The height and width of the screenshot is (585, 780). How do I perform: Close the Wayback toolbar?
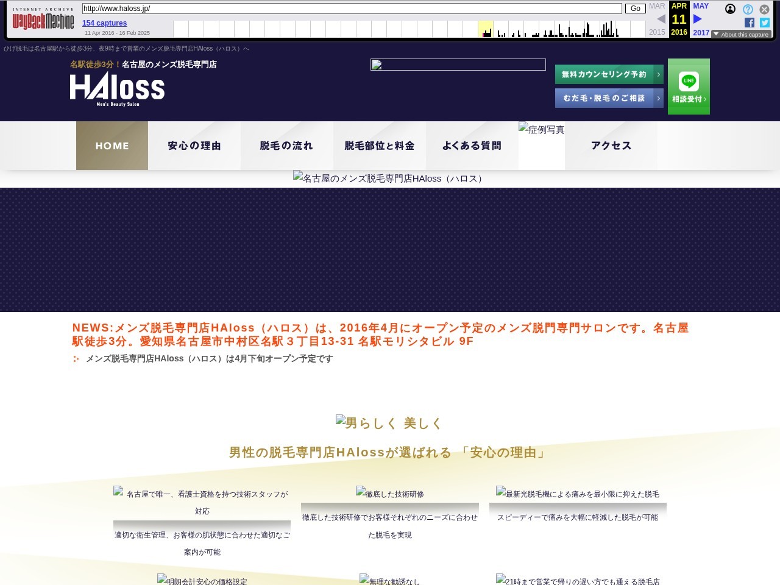point(764,9)
